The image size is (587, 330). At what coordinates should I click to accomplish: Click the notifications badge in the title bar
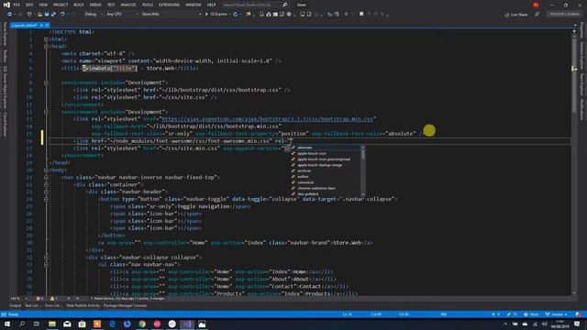(x=536, y=5)
